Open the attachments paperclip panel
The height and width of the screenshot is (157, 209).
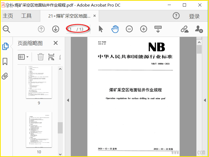[x=5, y=76]
